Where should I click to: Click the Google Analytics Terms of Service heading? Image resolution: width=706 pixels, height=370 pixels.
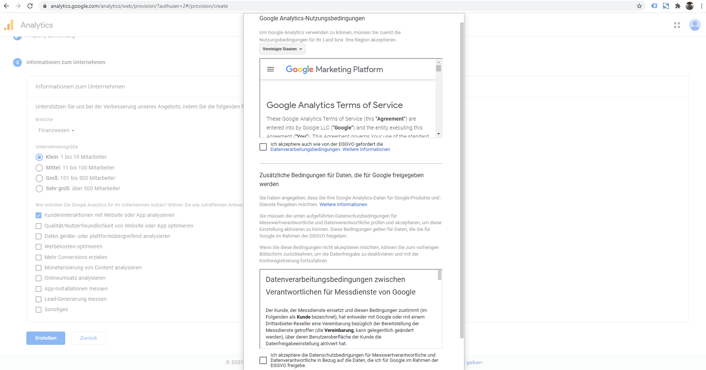coord(334,105)
